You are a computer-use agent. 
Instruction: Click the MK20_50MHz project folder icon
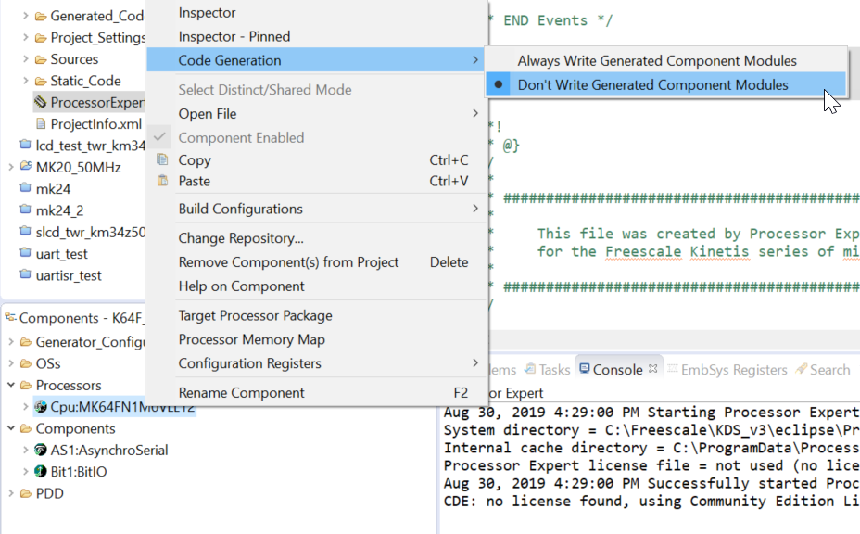pyautogui.click(x=25, y=167)
